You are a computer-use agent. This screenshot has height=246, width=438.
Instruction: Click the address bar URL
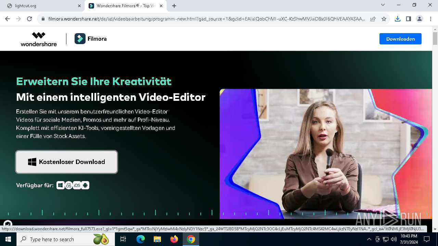207,19
